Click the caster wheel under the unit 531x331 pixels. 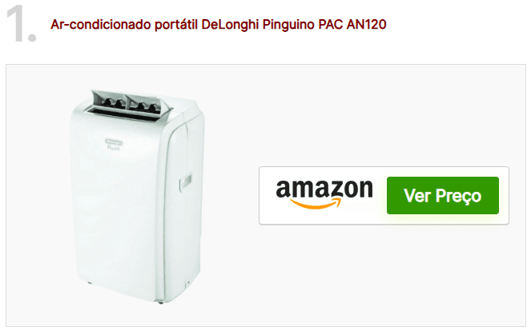click(x=160, y=302)
